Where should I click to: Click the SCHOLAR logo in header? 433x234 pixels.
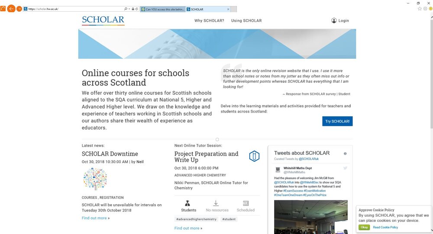click(103, 20)
